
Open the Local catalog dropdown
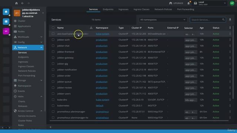210,3
